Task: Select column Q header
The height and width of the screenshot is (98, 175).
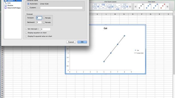Action: coord(150,14)
